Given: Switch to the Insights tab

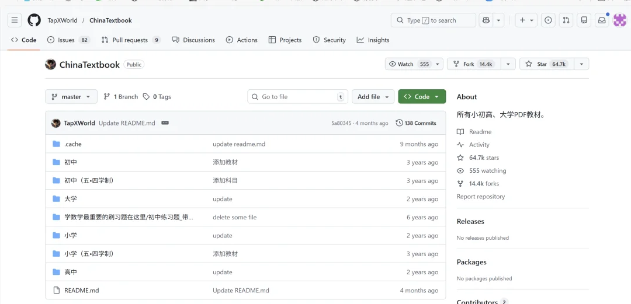Looking at the screenshot, I should click(373, 40).
